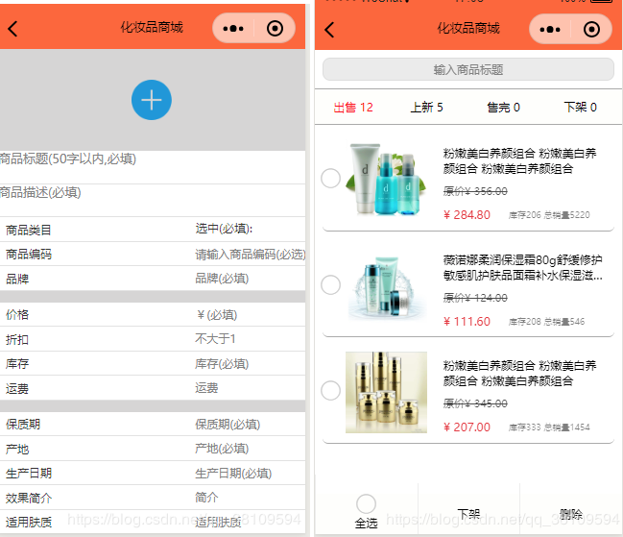Open title of the ¥284.80 product
The image size is (623, 537).
(519, 161)
